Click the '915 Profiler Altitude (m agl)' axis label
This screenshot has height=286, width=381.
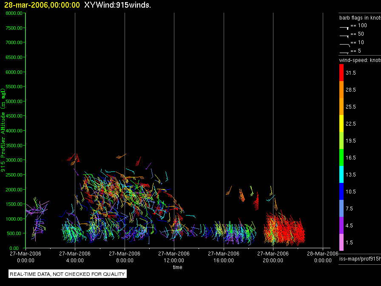pyautogui.click(x=3, y=130)
